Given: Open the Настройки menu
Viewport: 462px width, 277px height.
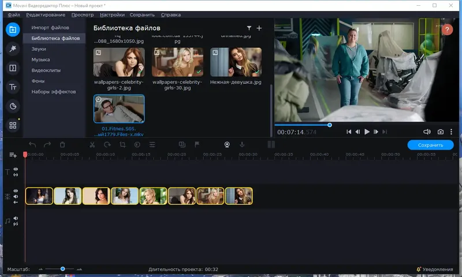Looking at the screenshot, I should (x=112, y=15).
